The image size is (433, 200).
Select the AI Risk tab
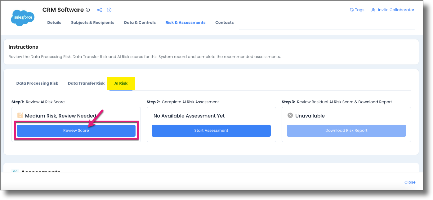pos(121,83)
